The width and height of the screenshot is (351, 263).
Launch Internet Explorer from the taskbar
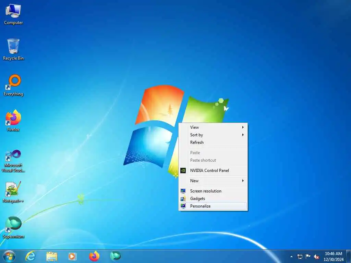pos(31,256)
